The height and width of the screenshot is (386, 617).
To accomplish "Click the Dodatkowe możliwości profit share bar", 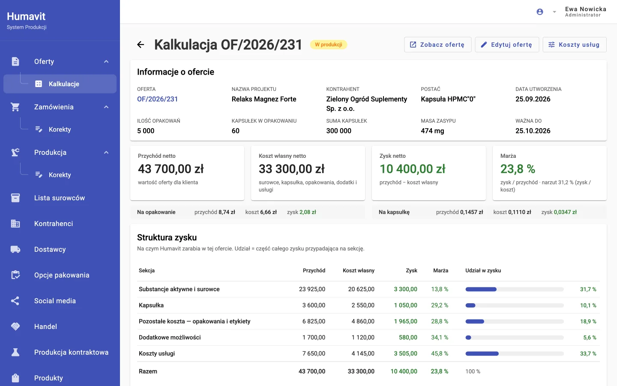I will 515,338.
